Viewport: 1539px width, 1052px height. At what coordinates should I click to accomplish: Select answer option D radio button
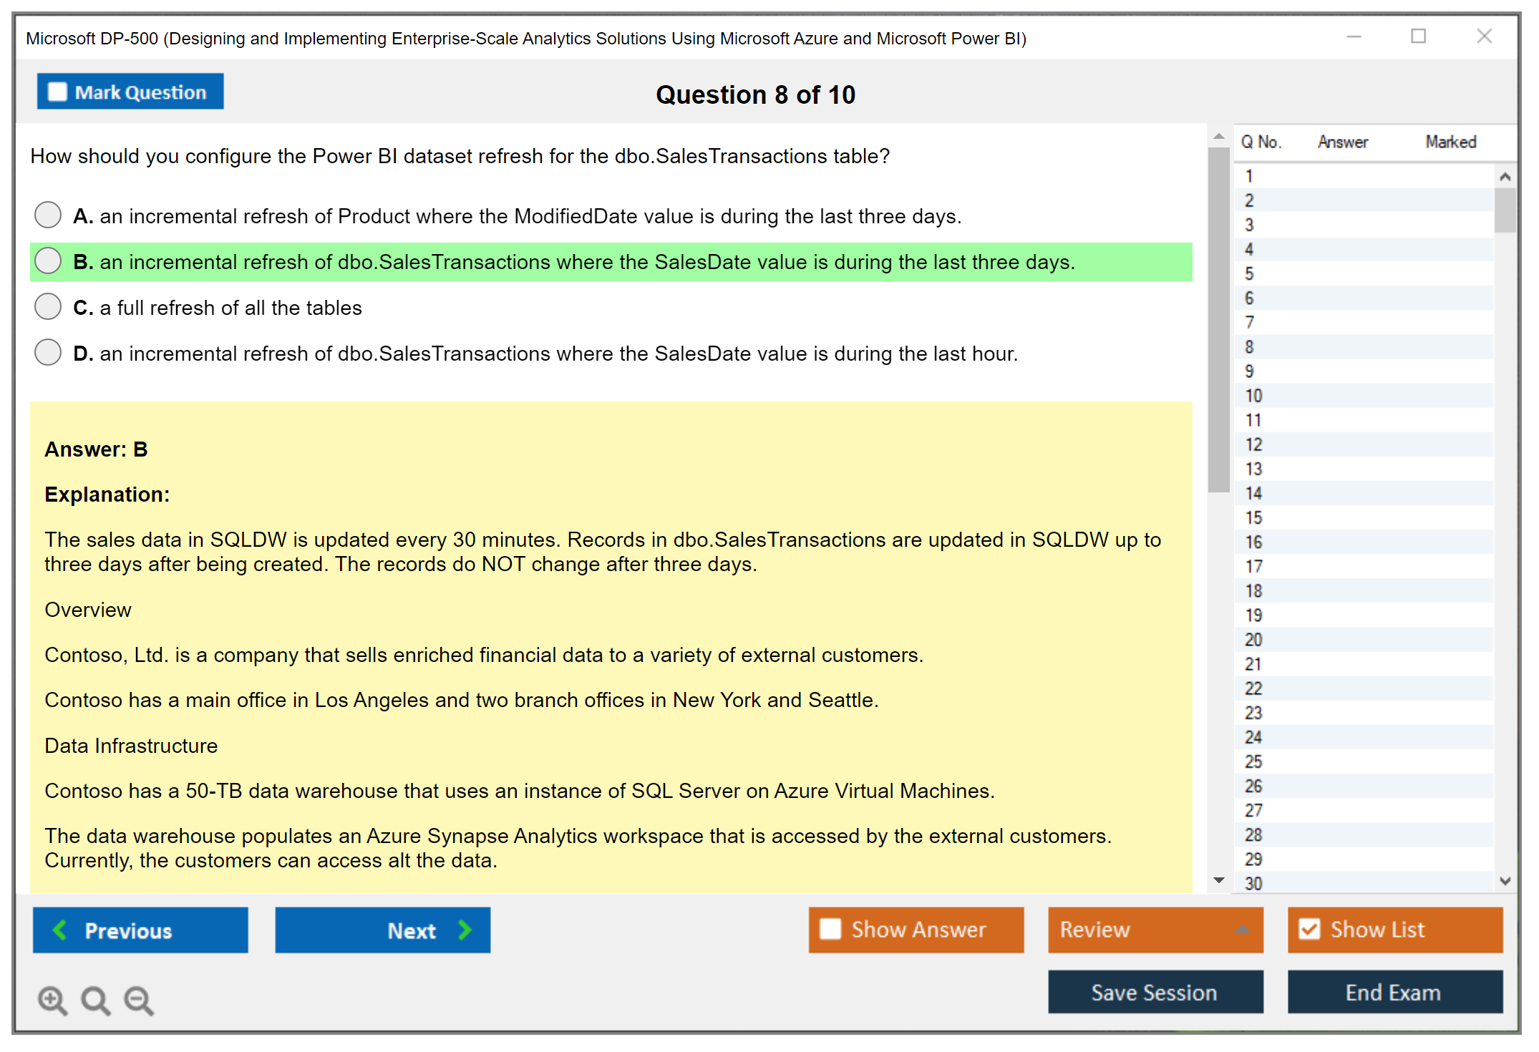48,352
